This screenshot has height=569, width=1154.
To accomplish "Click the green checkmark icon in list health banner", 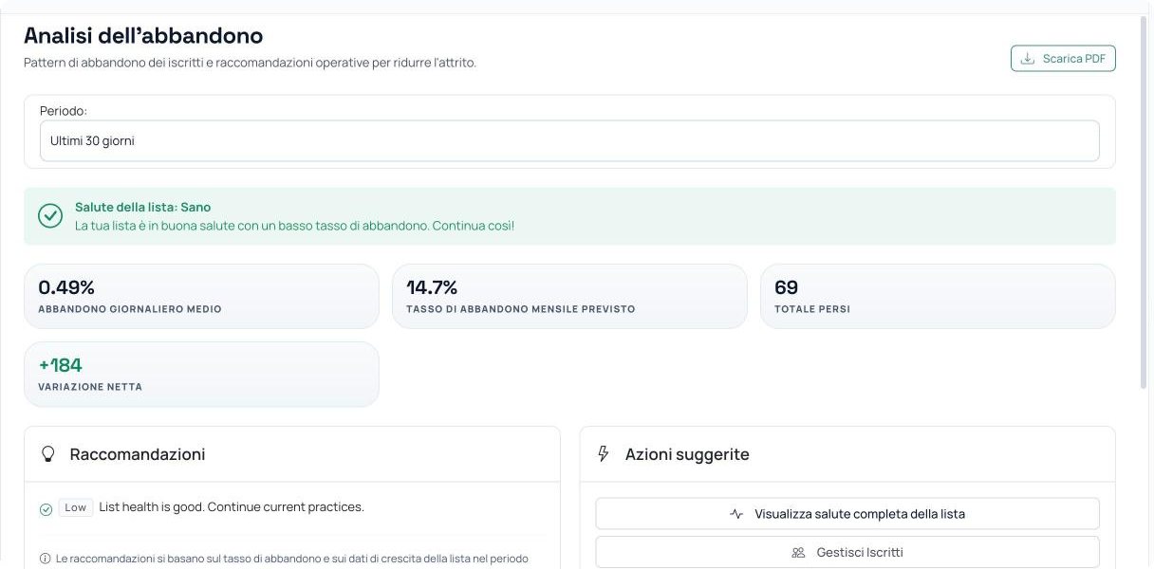I will click(50, 216).
